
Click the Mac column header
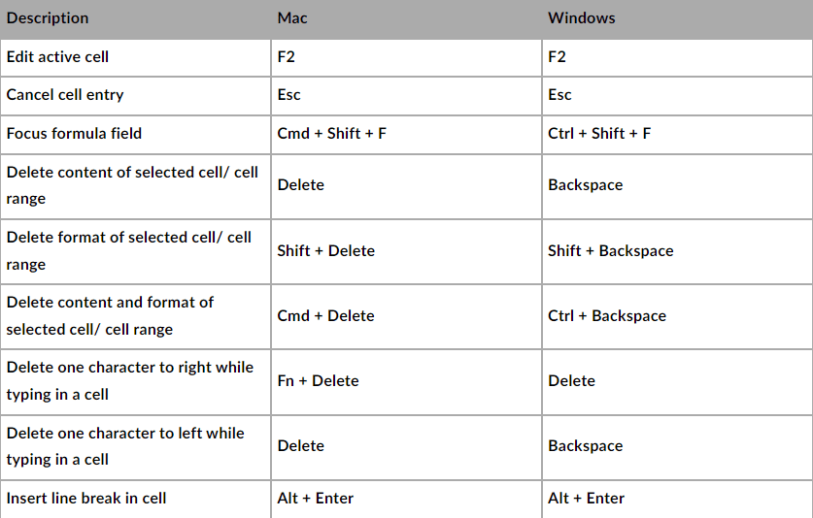click(292, 18)
